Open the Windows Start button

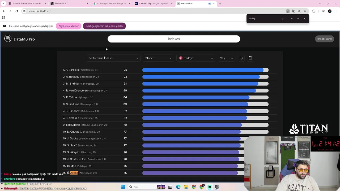pyautogui.click(x=123, y=187)
